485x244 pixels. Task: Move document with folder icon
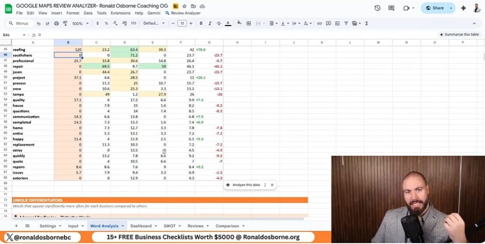click(193, 6)
